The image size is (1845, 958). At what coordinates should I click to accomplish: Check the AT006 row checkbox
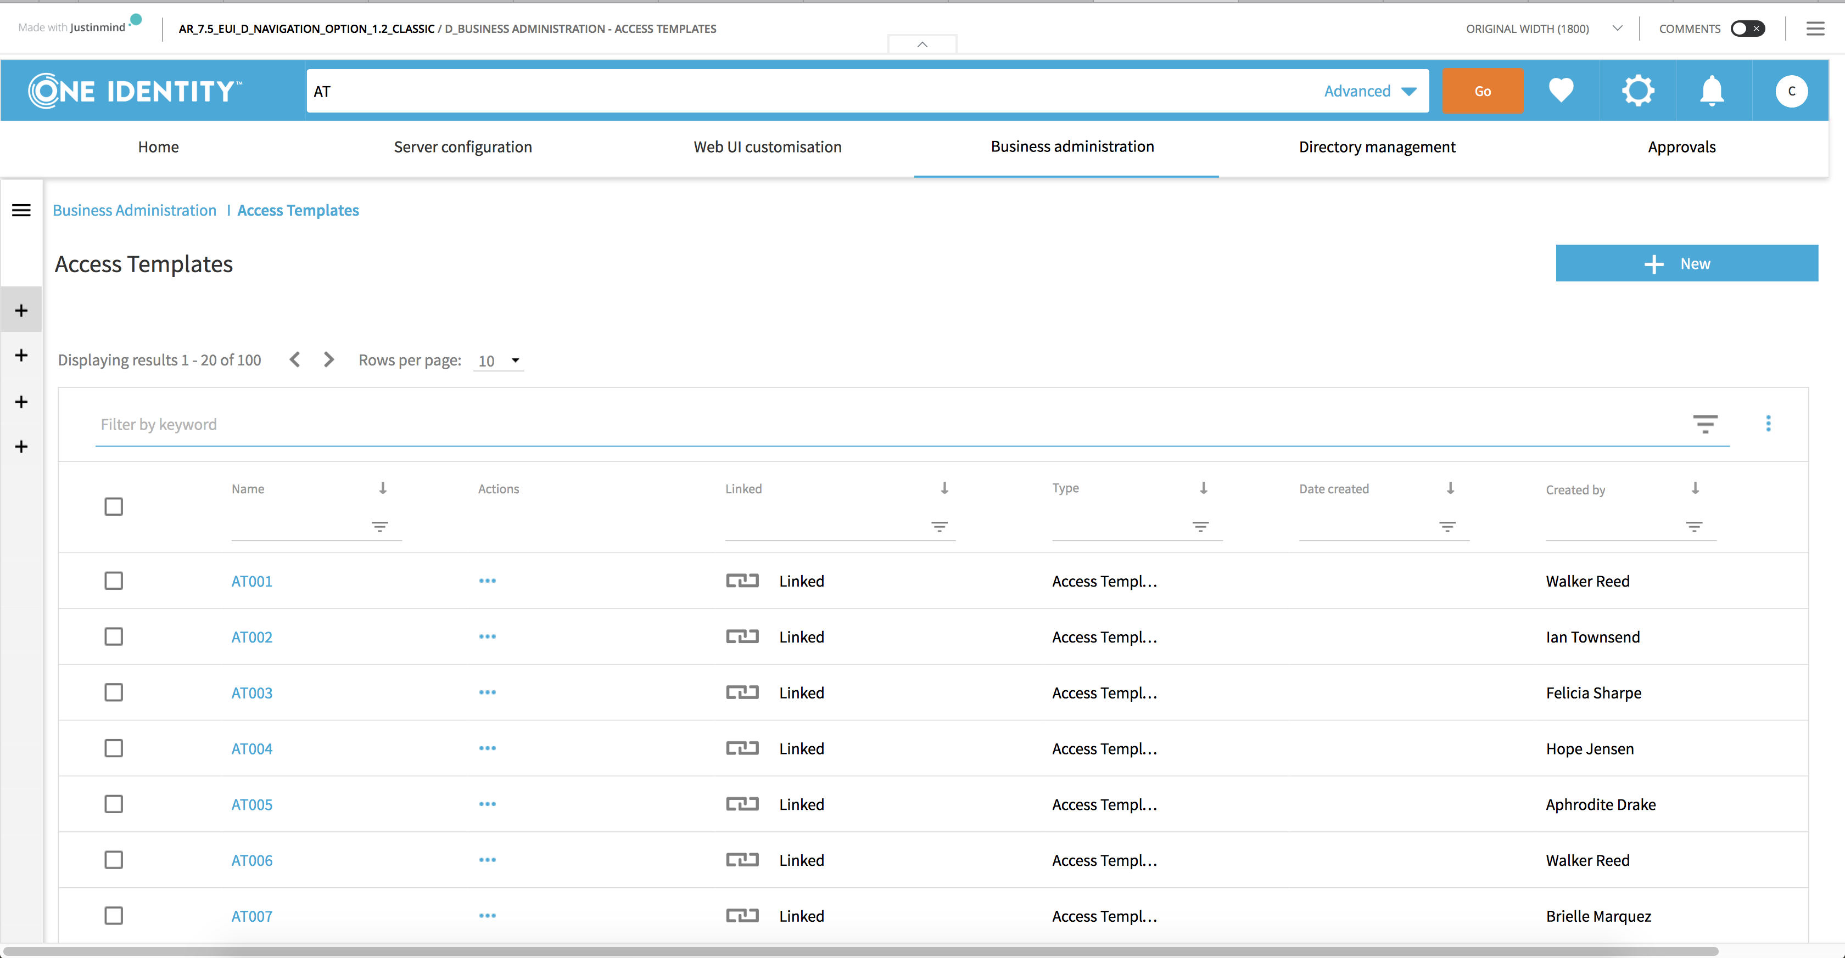click(x=113, y=859)
